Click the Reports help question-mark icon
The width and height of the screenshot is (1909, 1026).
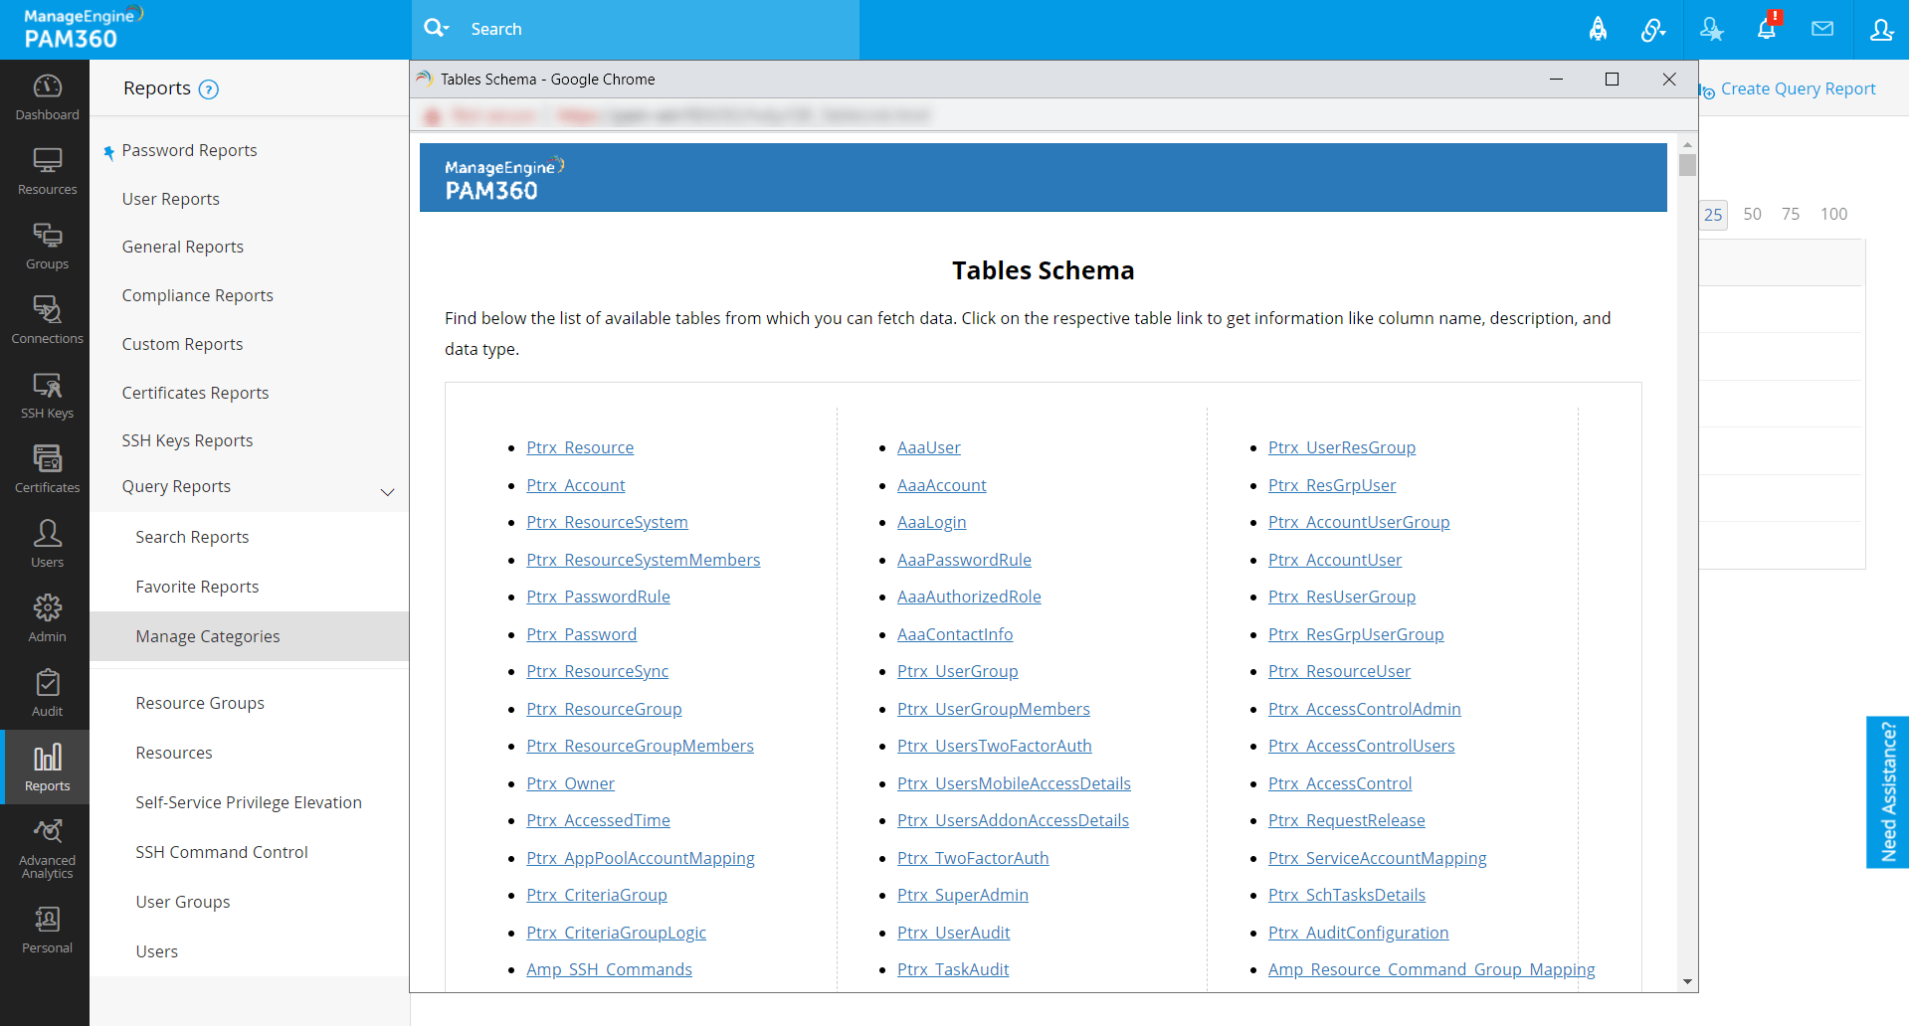click(x=209, y=89)
